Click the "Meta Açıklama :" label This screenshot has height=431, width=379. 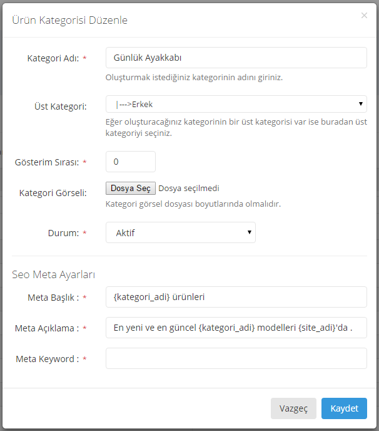click(48, 328)
